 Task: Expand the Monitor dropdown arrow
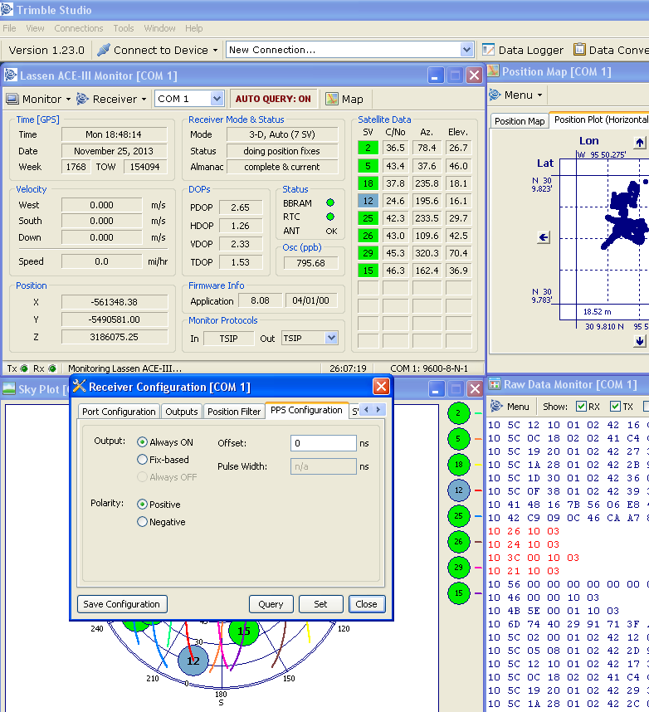click(x=68, y=99)
